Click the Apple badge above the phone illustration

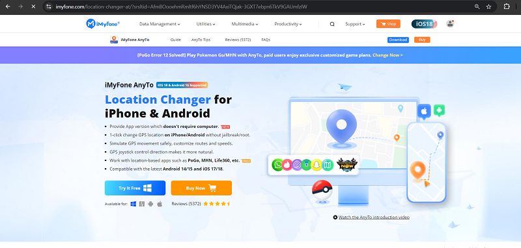[424, 112]
